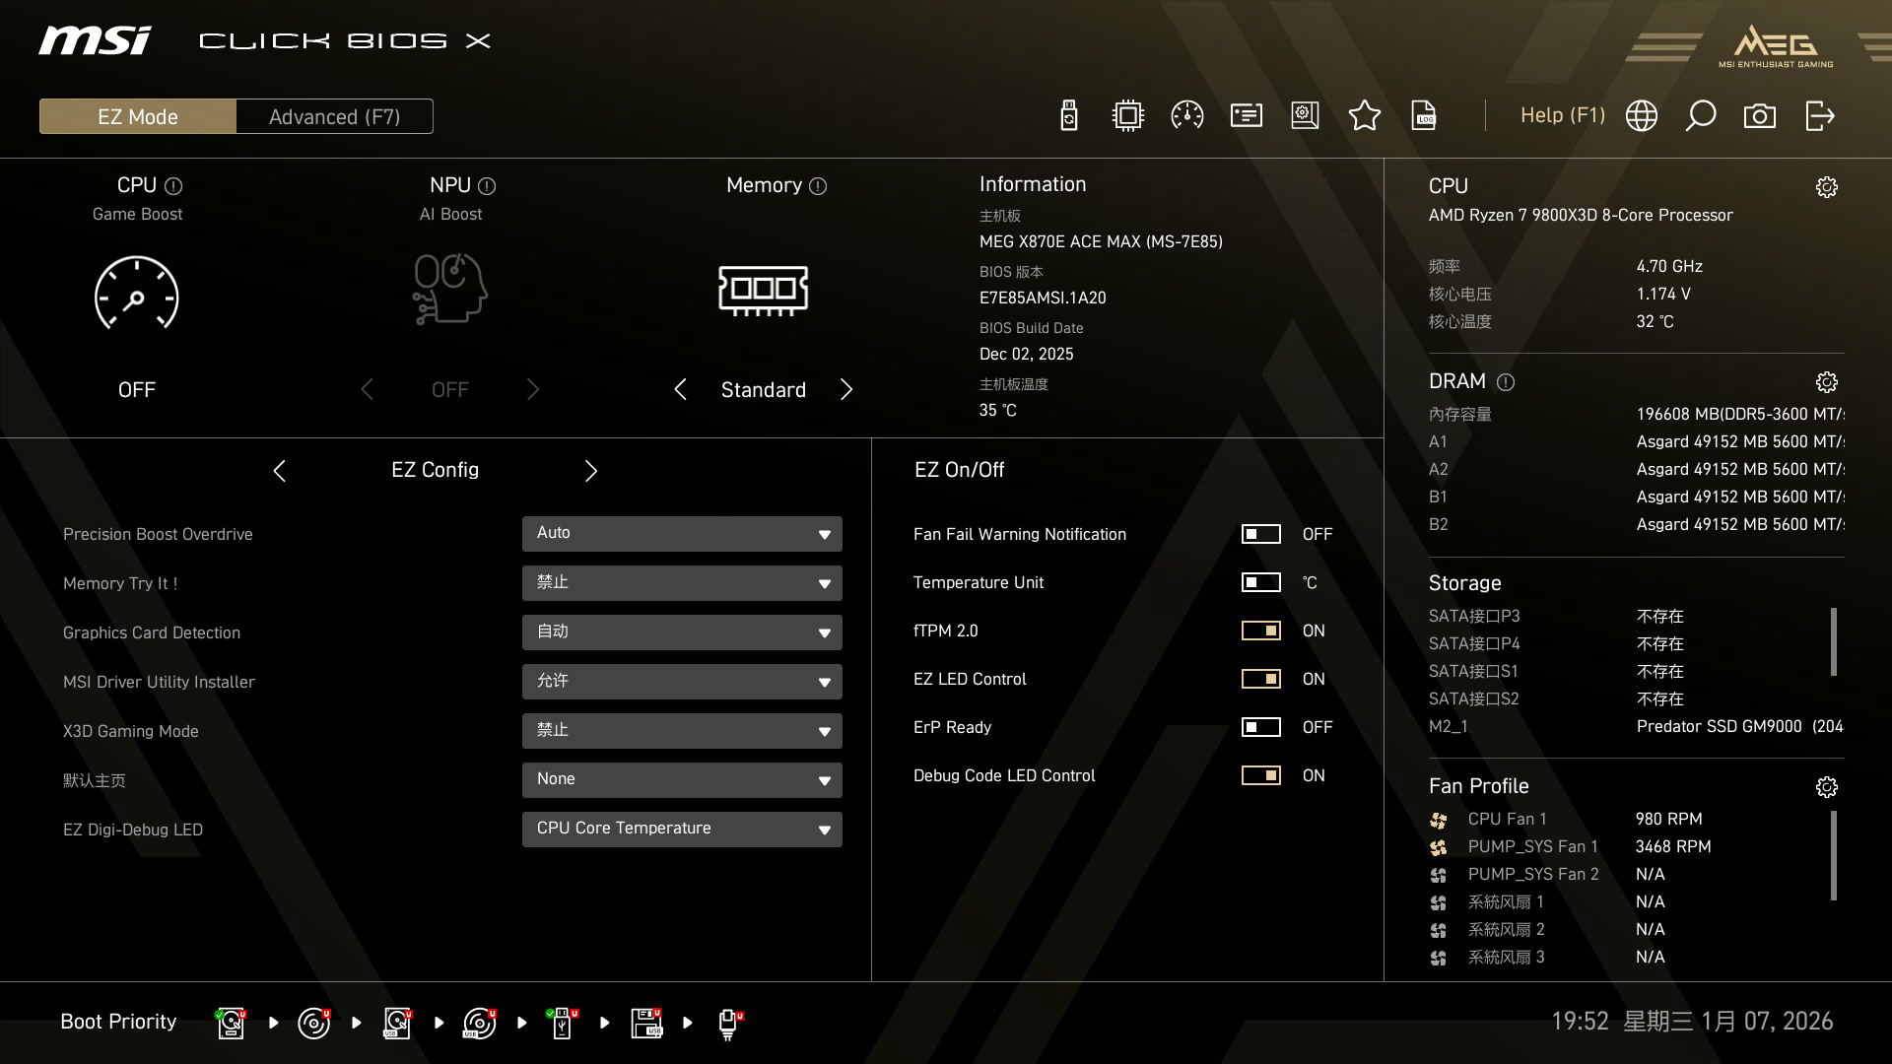The image size is (1892, 1064).
Task: Open Fan Profile settings gear
Action: (1826, 787)
